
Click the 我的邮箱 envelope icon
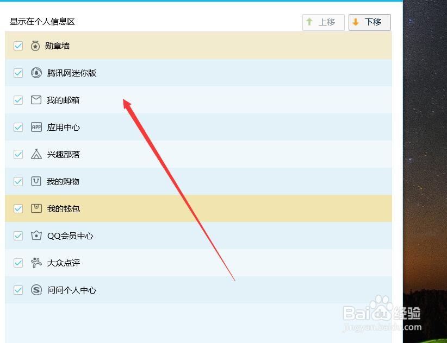pyautogui.click(x=36, y=100)
